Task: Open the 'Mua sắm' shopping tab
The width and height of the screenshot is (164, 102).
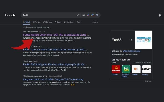Action: coord(48,22)
